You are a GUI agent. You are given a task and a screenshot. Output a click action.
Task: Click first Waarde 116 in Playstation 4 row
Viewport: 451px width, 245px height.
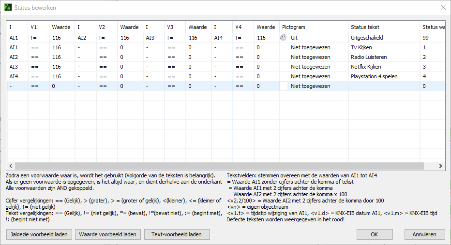62,76
